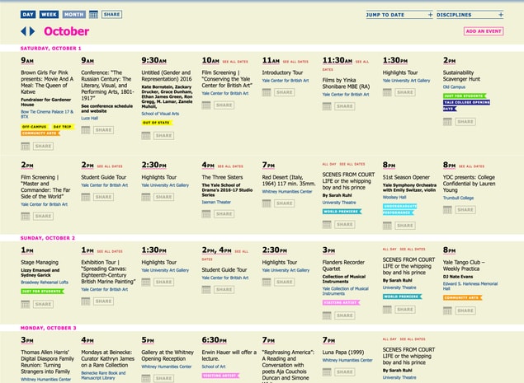Go to the next month arrow
The height and width of the screenshot is (383, 524).
pos(32,31)
